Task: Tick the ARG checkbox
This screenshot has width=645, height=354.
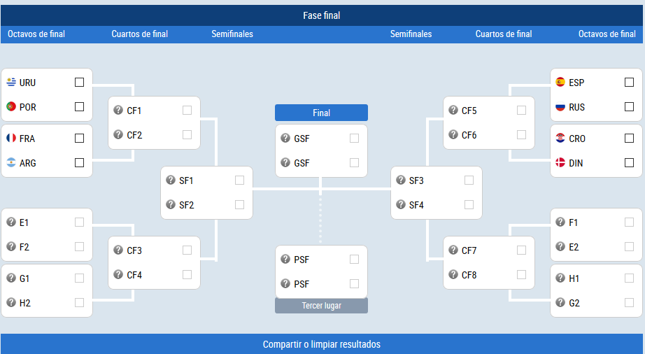Action: 79,163
